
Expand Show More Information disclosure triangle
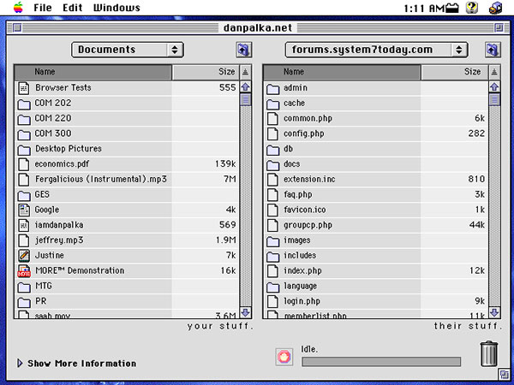(21, 364)
